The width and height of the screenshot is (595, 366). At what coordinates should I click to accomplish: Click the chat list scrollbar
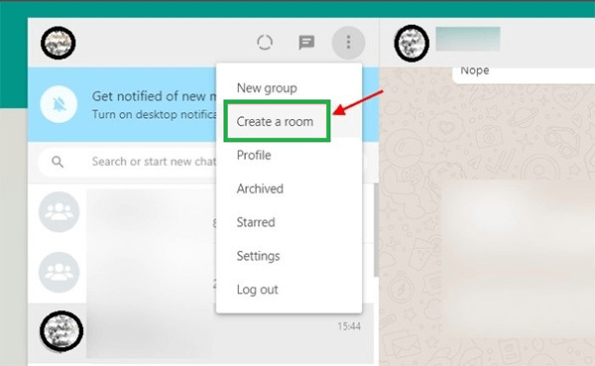point(376,230)
